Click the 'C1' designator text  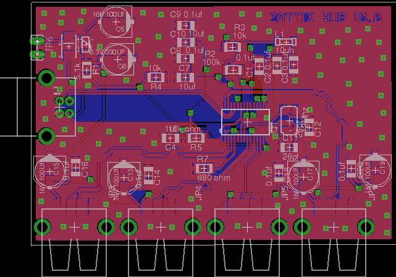point(250,72)
